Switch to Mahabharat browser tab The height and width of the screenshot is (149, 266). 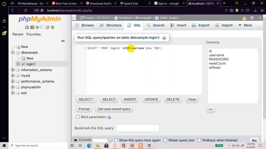(33, 3)
